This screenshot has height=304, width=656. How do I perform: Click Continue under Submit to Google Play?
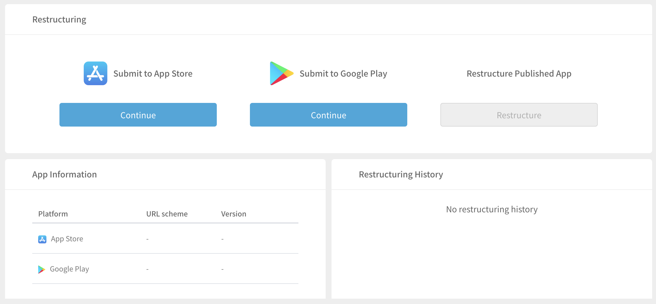[x=328, y=115]
